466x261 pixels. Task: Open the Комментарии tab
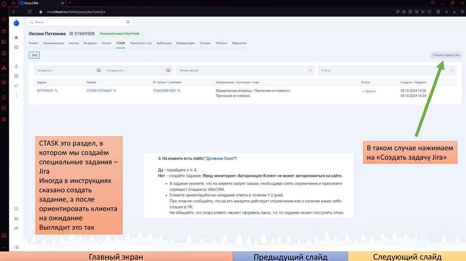point(186,43)
